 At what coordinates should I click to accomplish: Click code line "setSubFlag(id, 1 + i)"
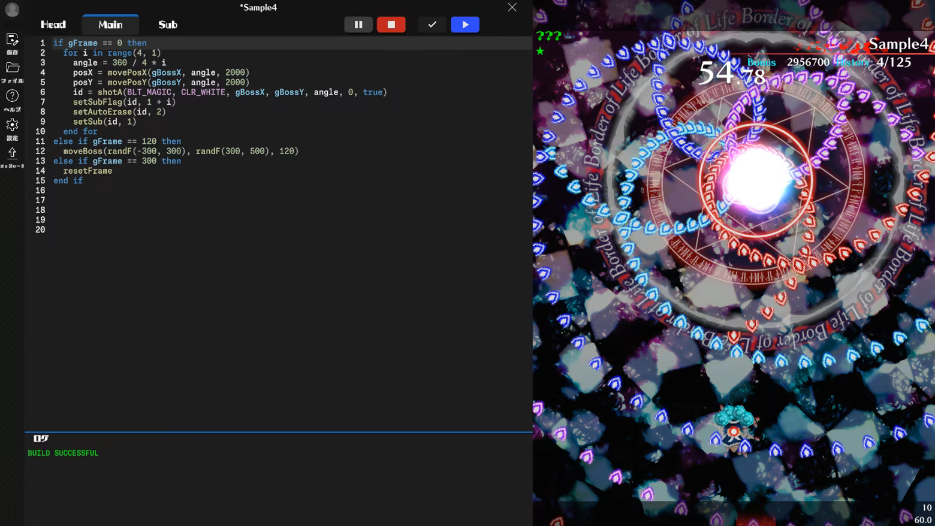125,102
